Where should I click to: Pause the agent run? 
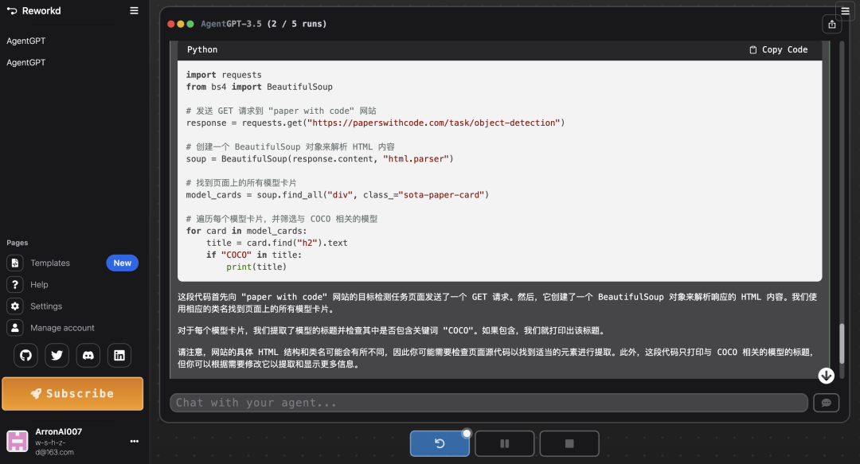click(505, 443)
